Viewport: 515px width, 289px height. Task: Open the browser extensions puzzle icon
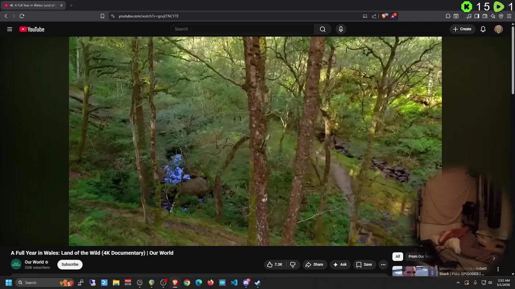tap(448, 16)
